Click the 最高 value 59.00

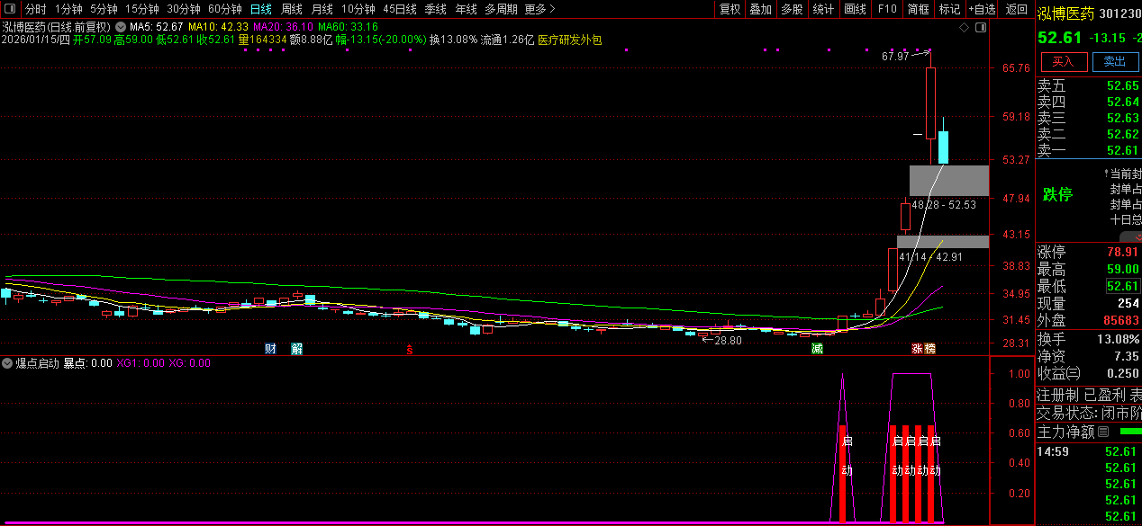tap(1122, 269)
